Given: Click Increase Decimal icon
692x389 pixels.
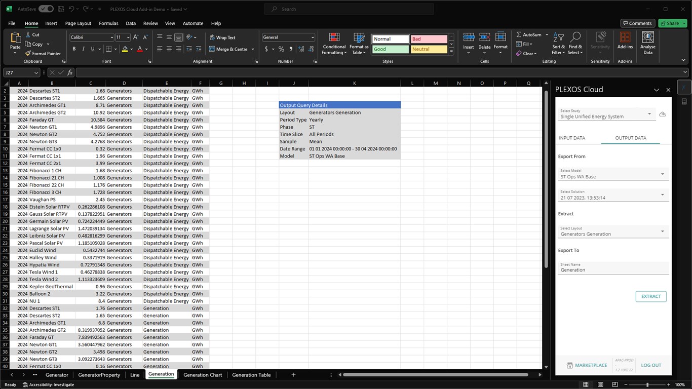Looking at the screenshot, I should [x=301, y=49].
